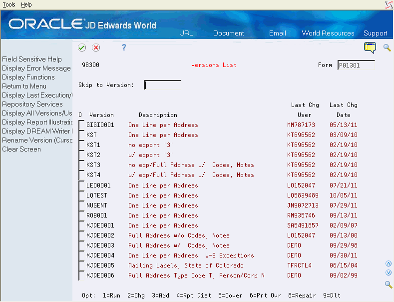This screenshot has width=394, height=302.
Task: Click the red X cancel icon
Action: tap(96, 47)
